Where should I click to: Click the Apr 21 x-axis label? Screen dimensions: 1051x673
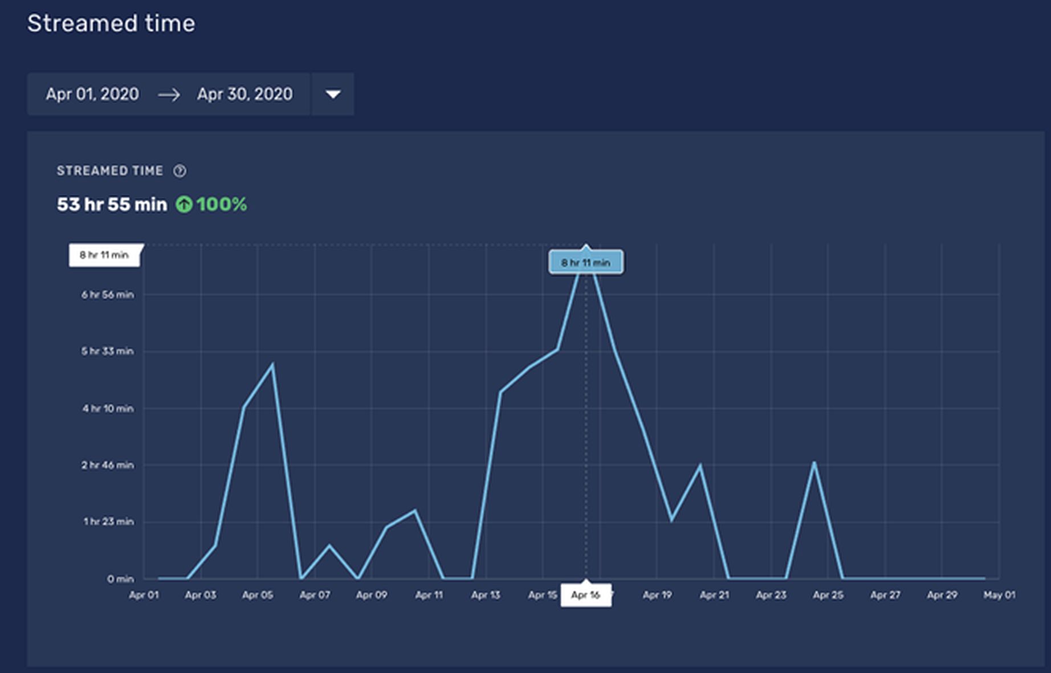(714, 595)
